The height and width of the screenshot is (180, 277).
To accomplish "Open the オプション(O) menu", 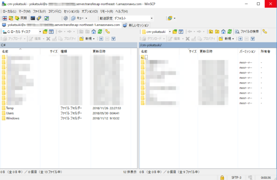I will (x=90, y=12).
